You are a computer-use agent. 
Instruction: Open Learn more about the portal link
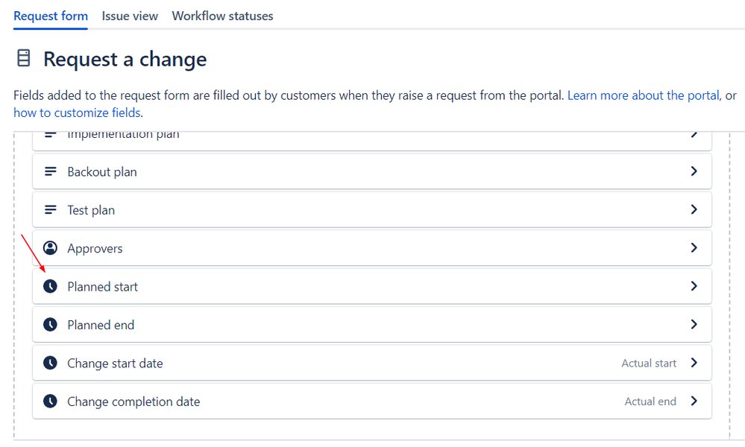644,95
